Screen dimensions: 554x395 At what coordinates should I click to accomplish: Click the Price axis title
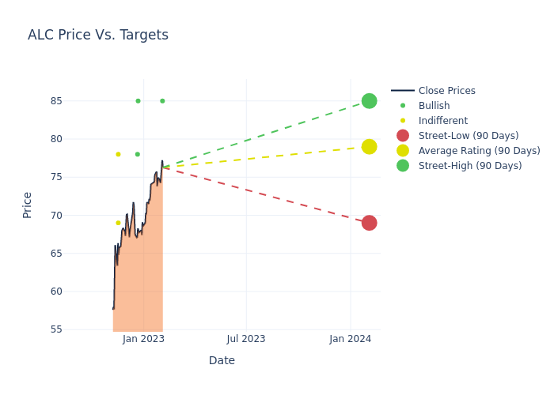pos(28,205)
